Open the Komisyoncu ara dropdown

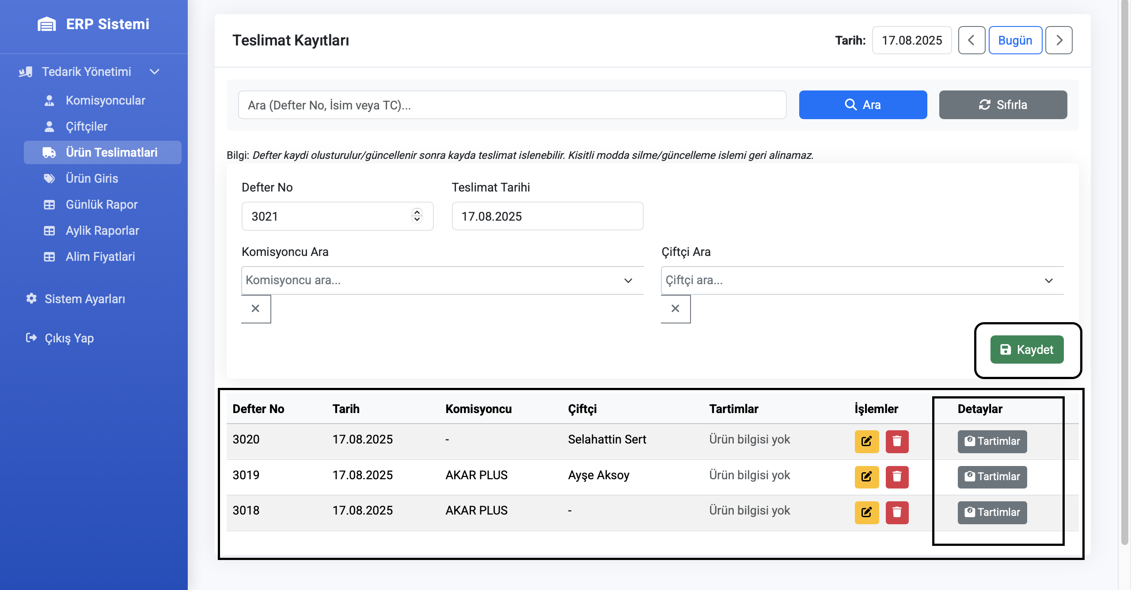[442, 280]
